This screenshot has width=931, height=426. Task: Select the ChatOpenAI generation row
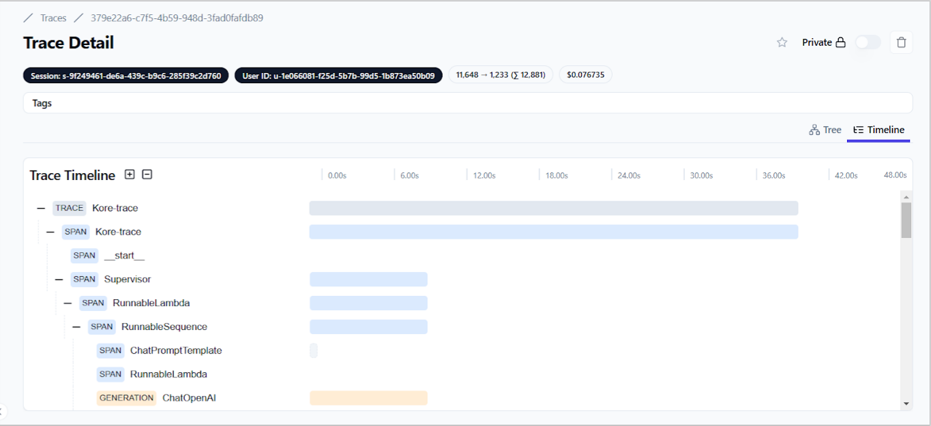coord(189,398)
